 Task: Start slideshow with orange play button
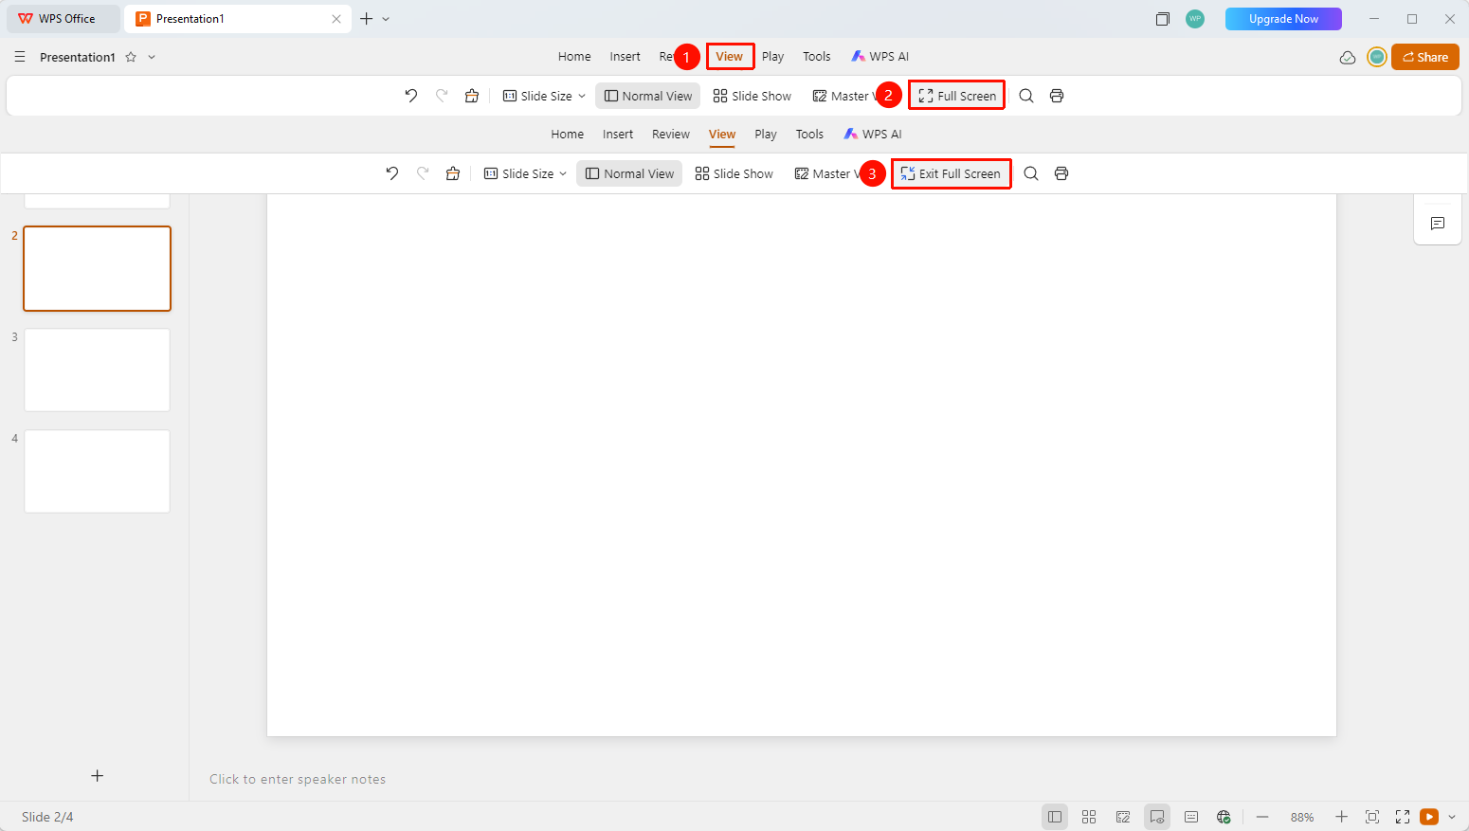tap(1429, 817)
